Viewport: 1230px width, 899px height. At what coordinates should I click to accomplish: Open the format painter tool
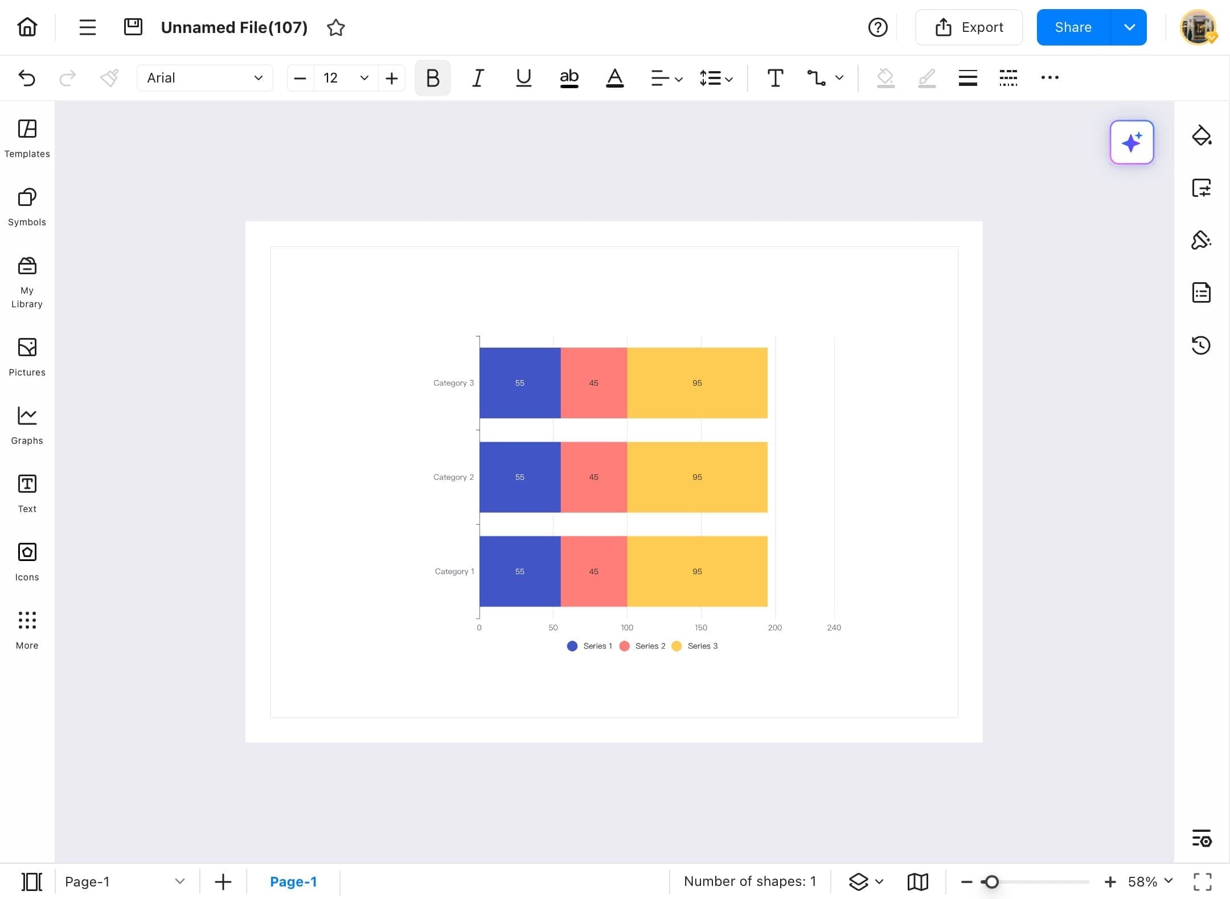tap(109, 78)
